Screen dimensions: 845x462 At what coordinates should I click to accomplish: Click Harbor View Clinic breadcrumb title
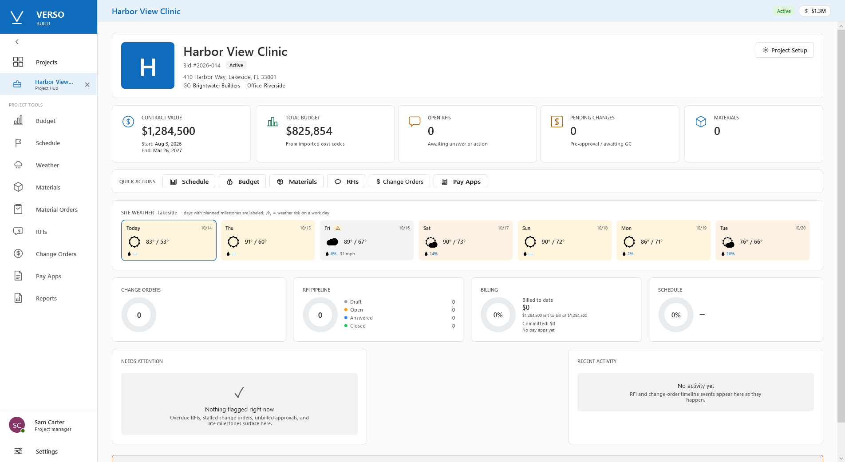[146, 12]
